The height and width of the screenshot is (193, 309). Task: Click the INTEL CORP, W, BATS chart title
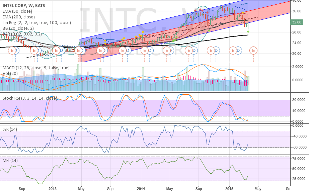(24, 5)
